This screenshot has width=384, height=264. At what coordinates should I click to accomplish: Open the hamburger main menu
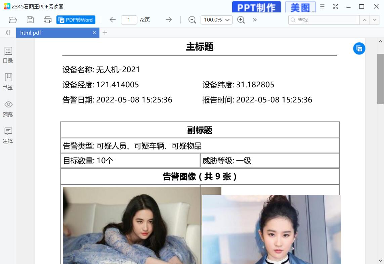(x=322, y=6)
